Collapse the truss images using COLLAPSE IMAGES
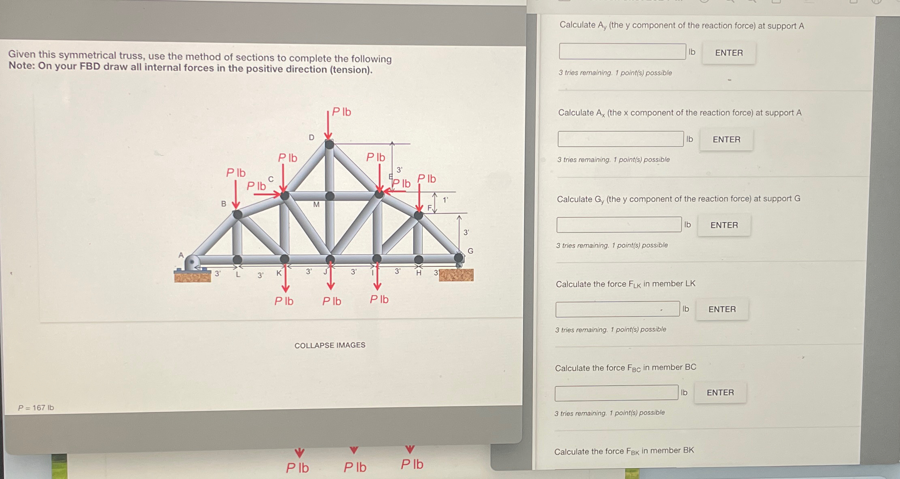This screenshot has height=479, width=900. tap(330, 345)
